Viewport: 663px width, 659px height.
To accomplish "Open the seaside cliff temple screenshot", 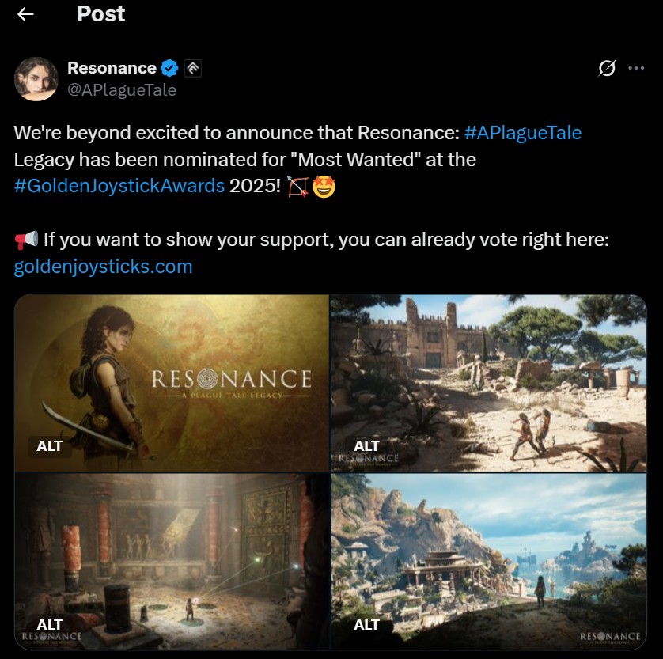I will pos(489,562).
